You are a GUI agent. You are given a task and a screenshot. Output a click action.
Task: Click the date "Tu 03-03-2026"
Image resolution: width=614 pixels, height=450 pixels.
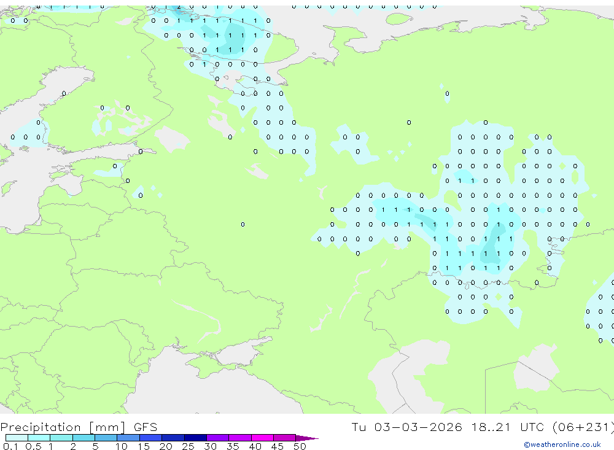click(406, 427)
